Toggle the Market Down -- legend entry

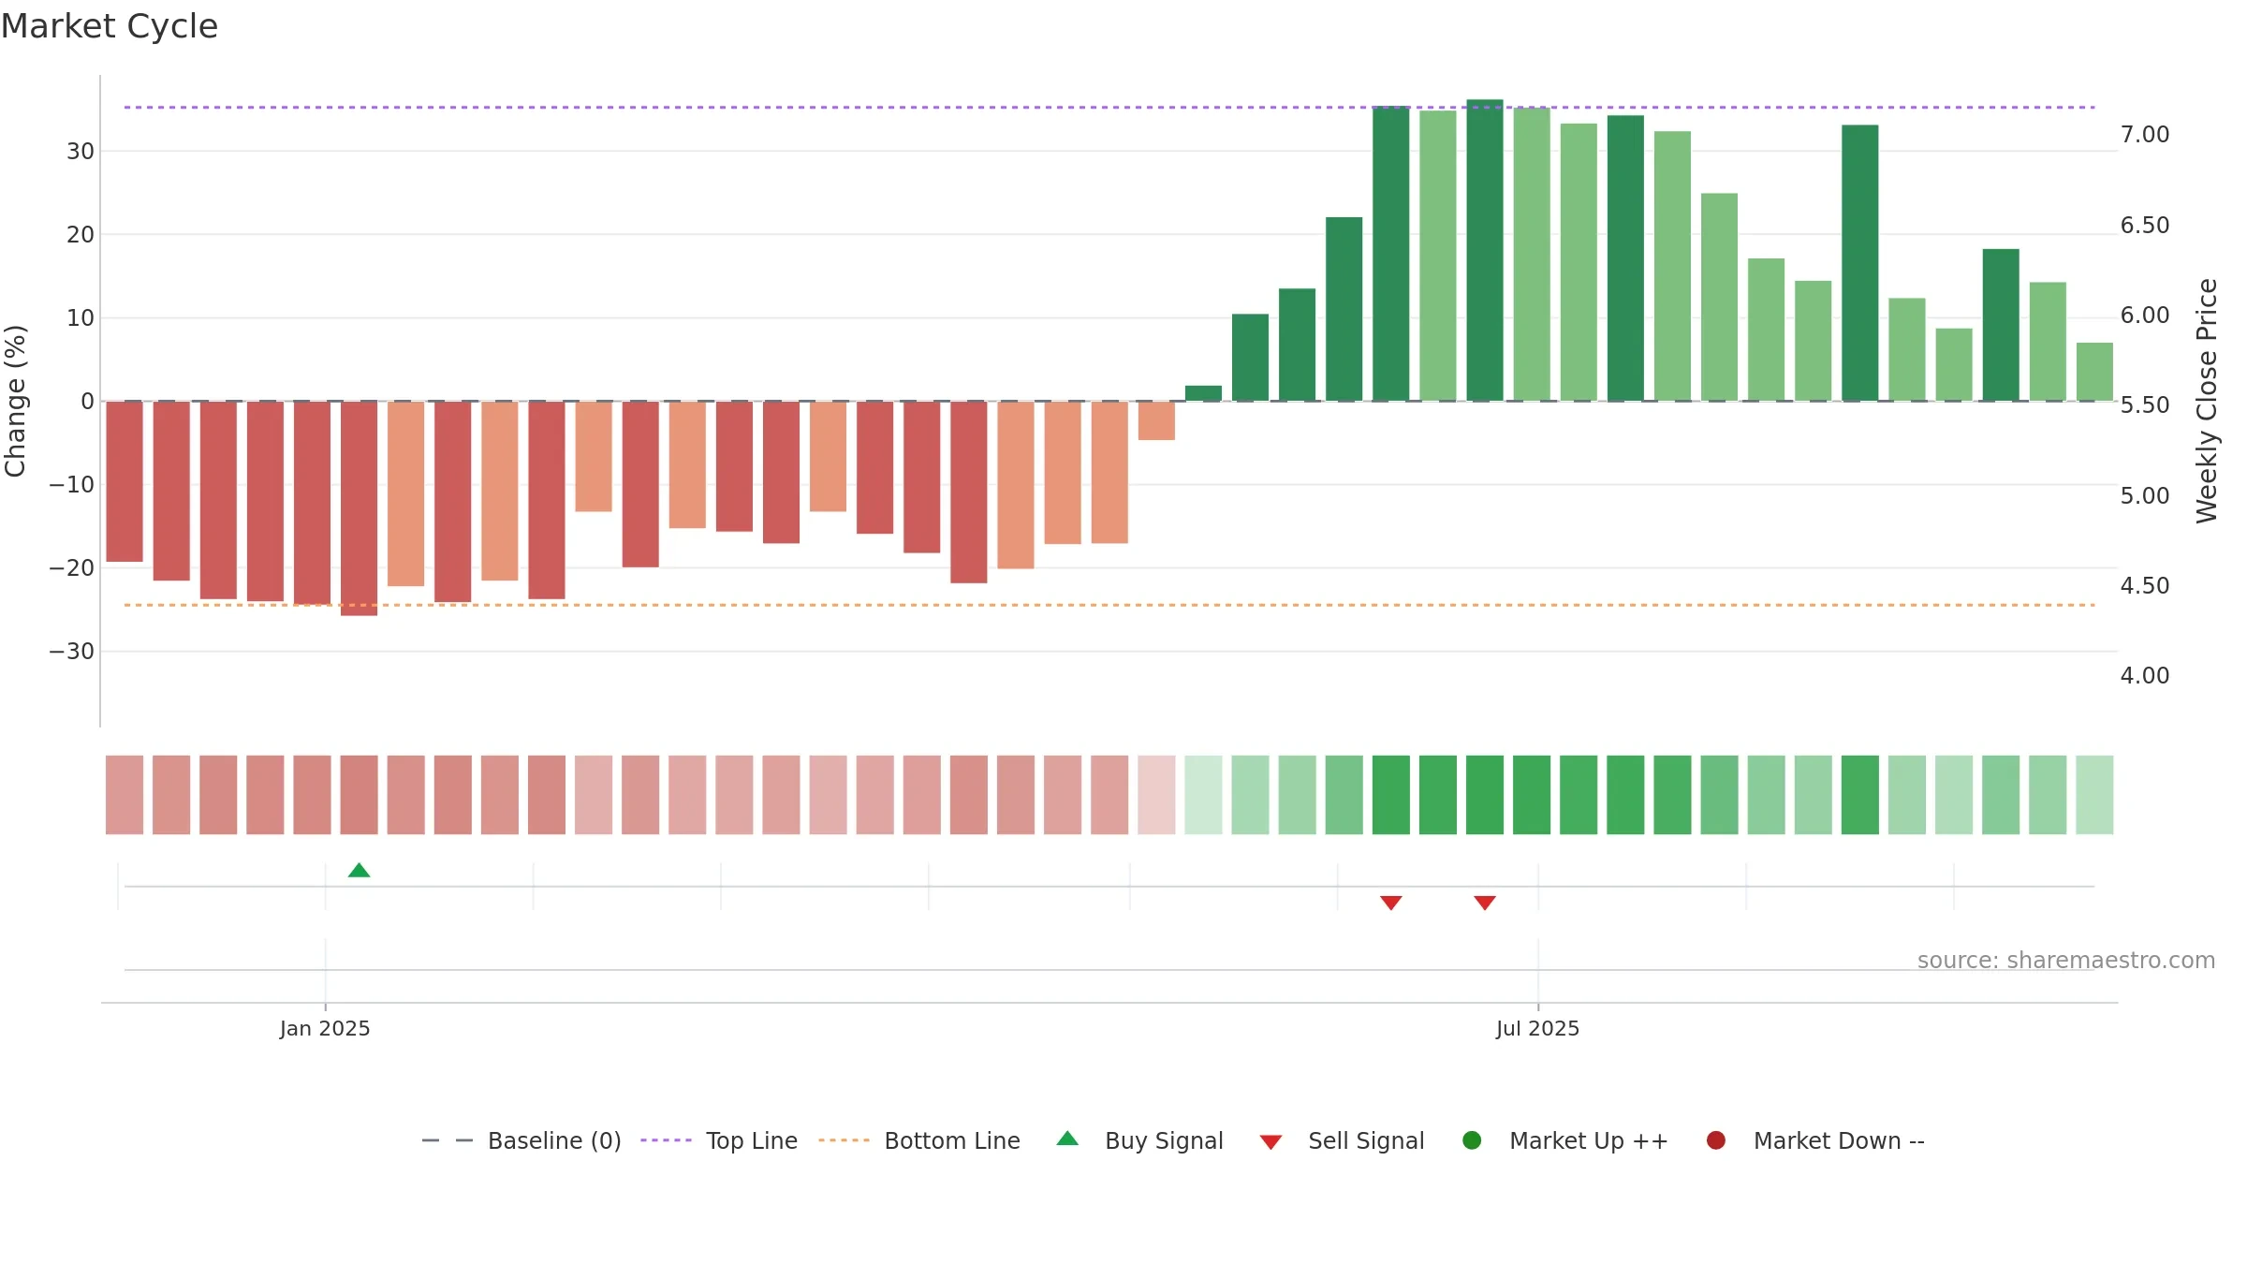click(x=1815, y=1140)
